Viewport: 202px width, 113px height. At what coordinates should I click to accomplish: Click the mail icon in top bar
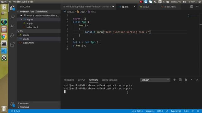point(168,2)
